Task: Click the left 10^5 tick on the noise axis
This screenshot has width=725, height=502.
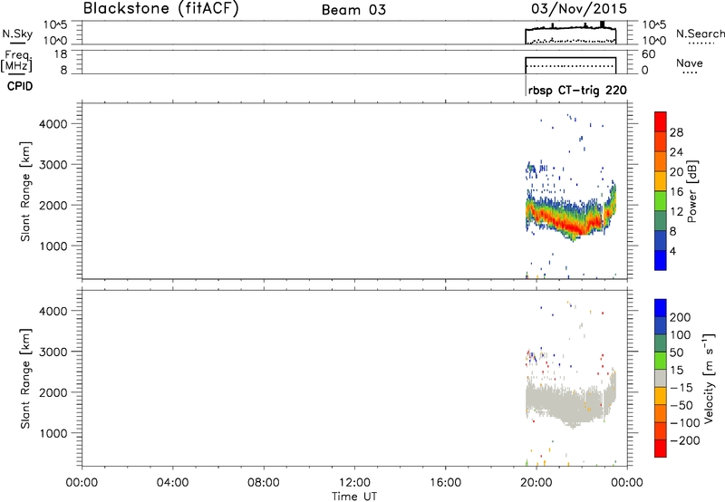Action: [x=55, y=25]
